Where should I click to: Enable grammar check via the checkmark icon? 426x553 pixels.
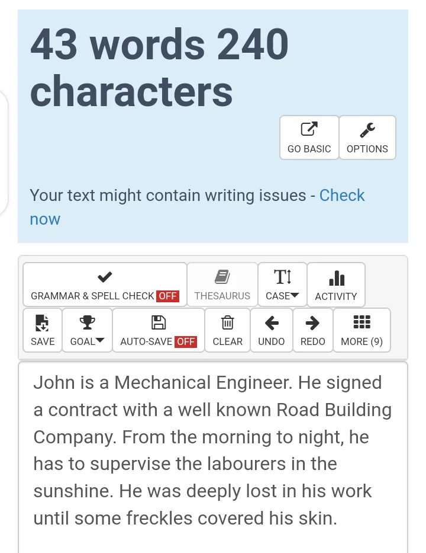[x=105, y=277]
